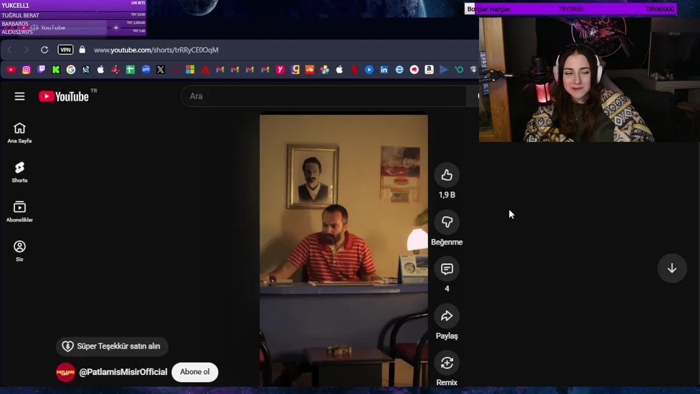Click the TUĞRUL BERAT donor entry

coord(73,15)
